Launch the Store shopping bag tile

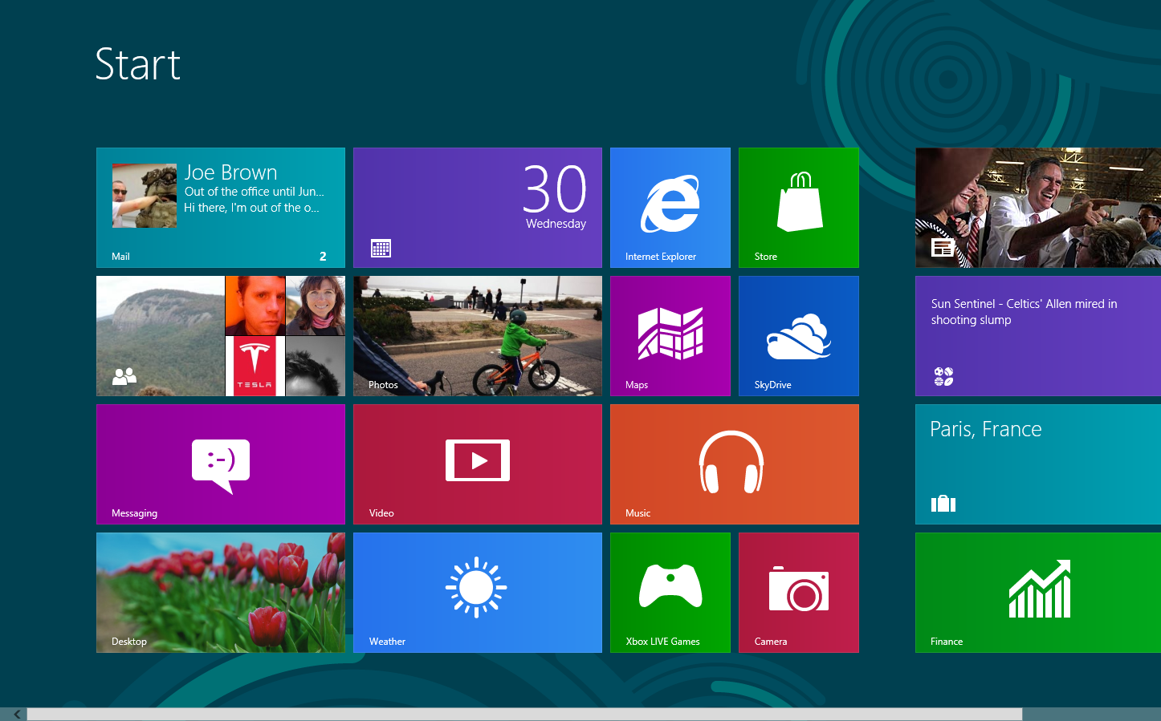(x=799, y=208)
